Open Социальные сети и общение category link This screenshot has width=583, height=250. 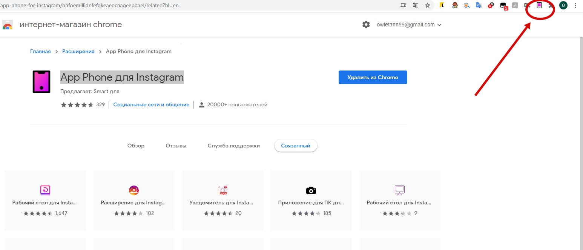[151, 104]
